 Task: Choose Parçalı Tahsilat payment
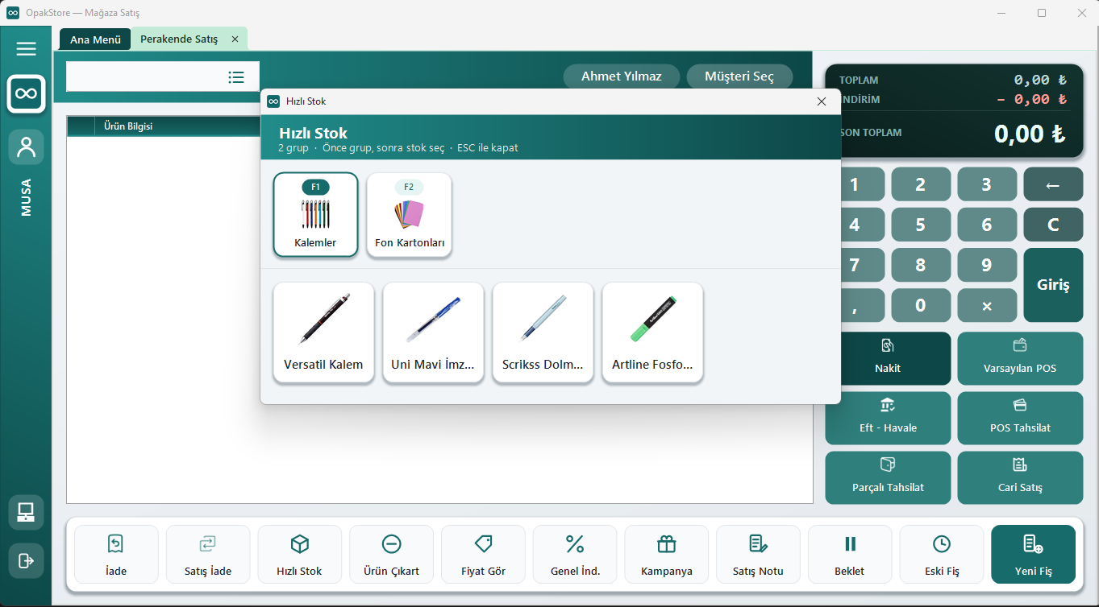(888, 477)
